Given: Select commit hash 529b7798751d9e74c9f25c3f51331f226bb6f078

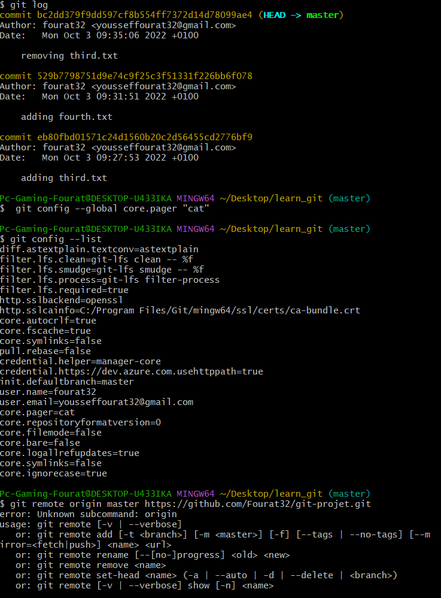Looking at the screenshot, I should pyautogui.click(x=144, y=76).
